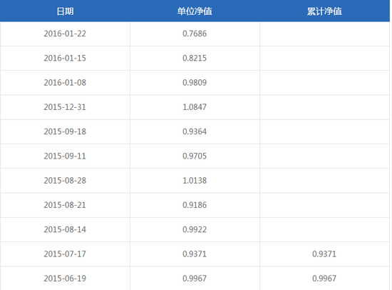Click unit net value 0.8215

[x=195, y=58]
